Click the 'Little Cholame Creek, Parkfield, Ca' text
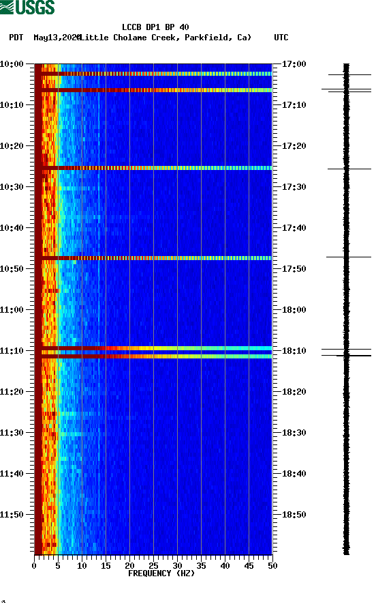The height and width of the screenshot is (609, 376). (x=166, y=38)
